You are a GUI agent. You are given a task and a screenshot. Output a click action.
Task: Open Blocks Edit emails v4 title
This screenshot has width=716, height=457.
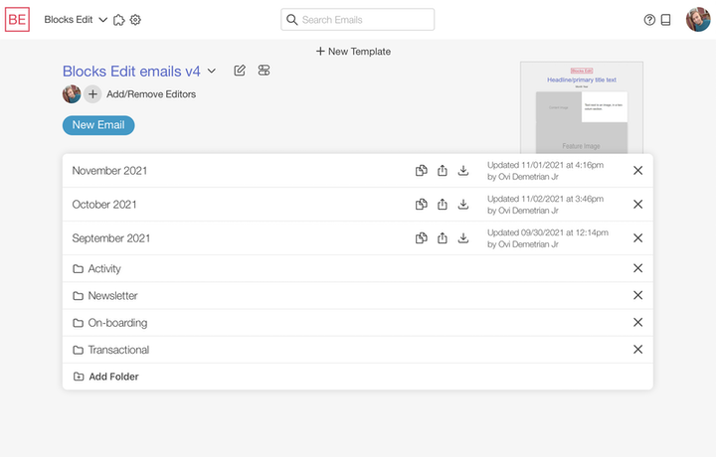tap(131, 72)
